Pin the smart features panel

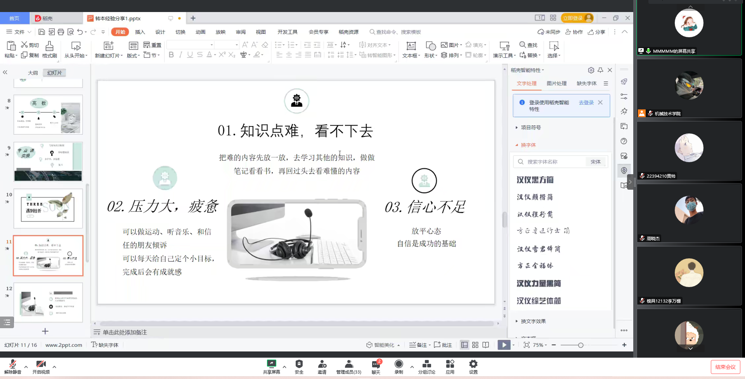[600, 70]
